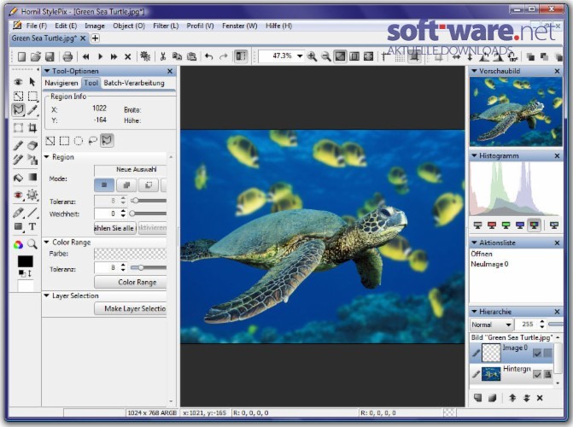Click the Wählen Sie alle button
Screen dimensions: 573x427
114,228
